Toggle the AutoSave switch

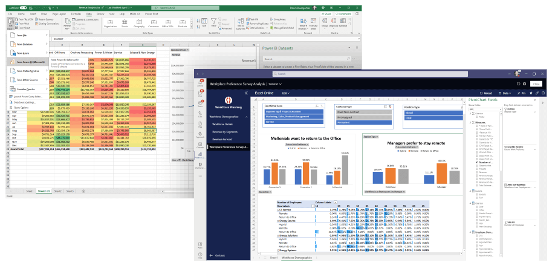pyautogui.click(x=21, y=4)
